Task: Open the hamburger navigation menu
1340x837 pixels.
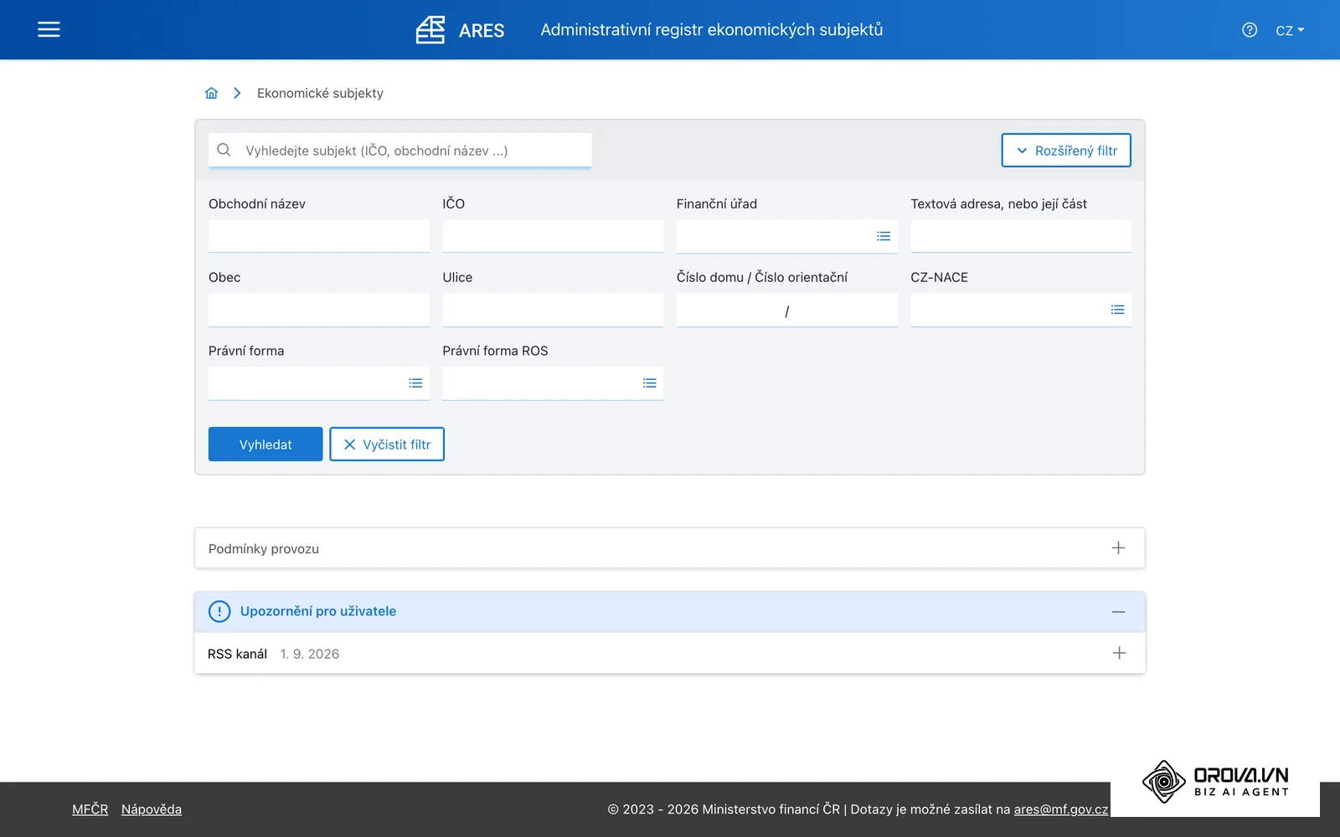Action: [x=49, y=29]
